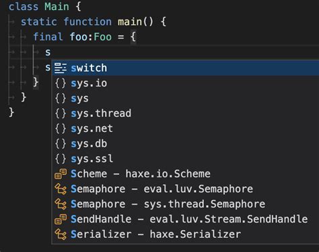Pick the sys module completion

[186, 98]
